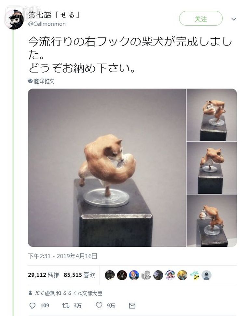Click the 关注 follow button
Screen dimensions: 244x316
coord(201,19)
